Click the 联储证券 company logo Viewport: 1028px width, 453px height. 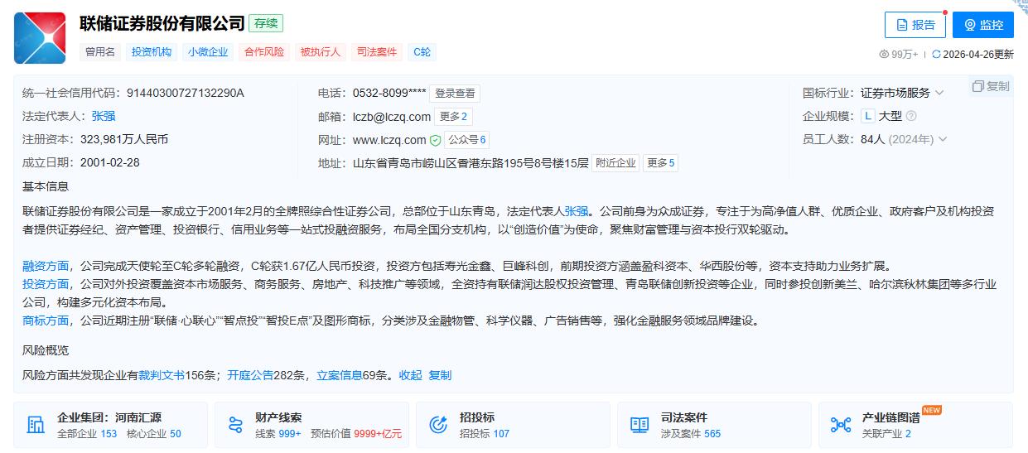click(40, 38)
